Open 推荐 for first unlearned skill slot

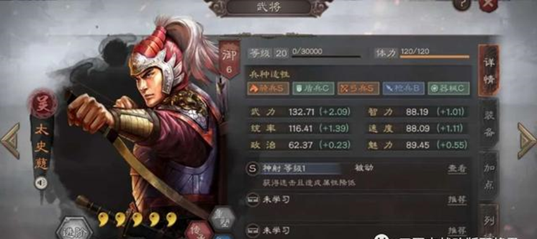click(457, 200)
